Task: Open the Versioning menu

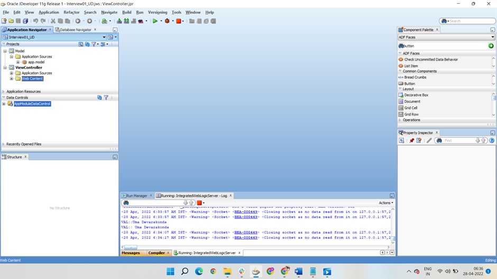Action: coord(158,12)
